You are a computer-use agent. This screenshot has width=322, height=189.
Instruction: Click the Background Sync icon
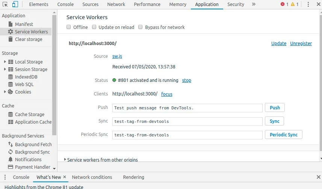click(x=11, y=152)
